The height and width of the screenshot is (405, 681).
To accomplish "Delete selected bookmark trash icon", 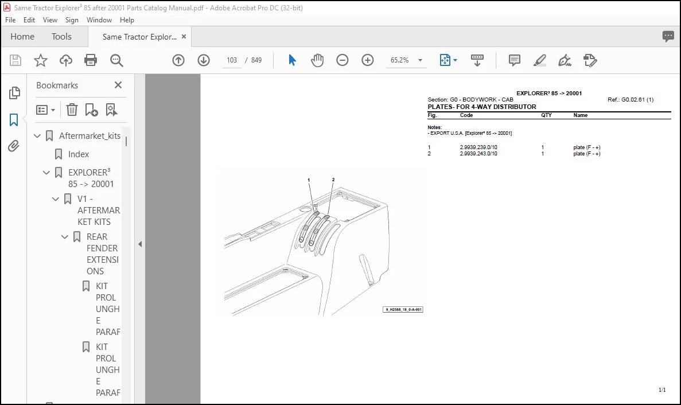I will point(72,110).
